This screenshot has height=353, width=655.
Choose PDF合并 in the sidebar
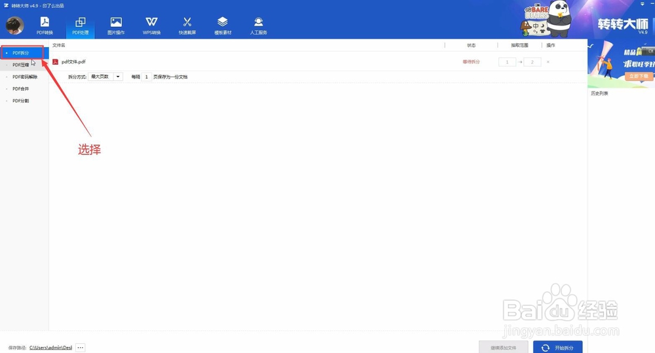[24, 89]
